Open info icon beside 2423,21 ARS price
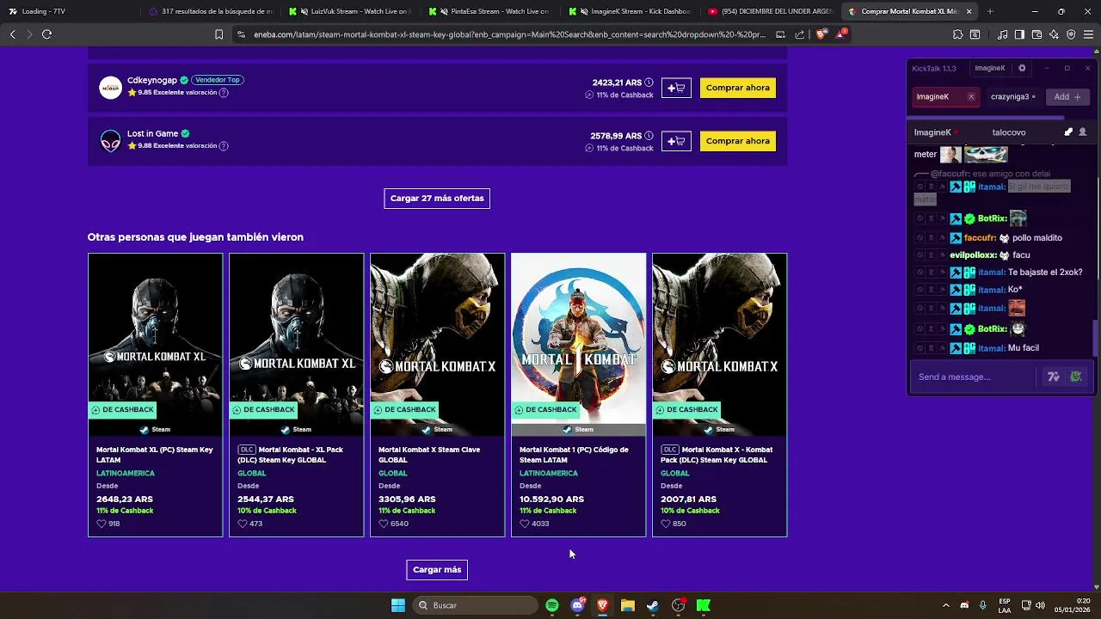Image resolution: width=1101 pixels, height=619 pixels. [649, 83]
